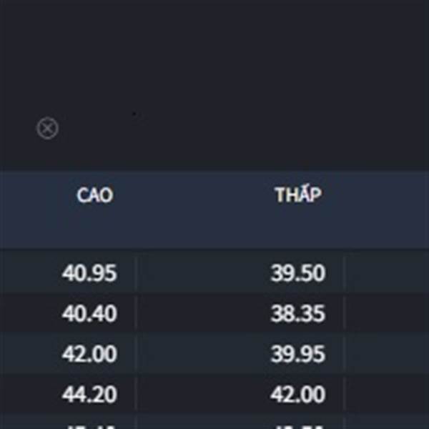The image size is (429, 429).
Task: Click empty cell right of 39.95
Action: coord(387,353)
